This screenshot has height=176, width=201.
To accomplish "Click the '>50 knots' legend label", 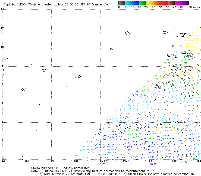I will click(x=193, y=7).
